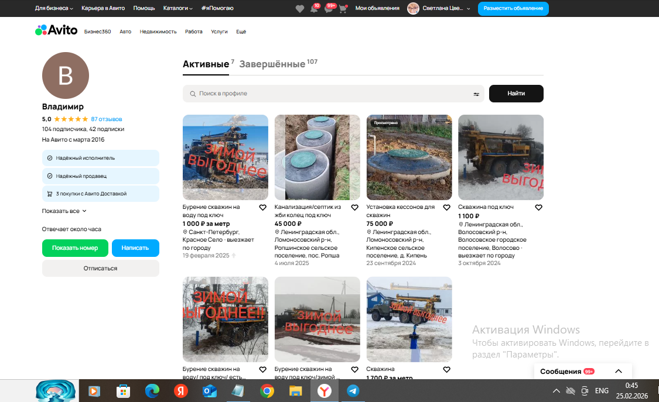This screenshot has width=659, height=402.
Task: Open 'Бурение скважин на воду' listing thumbnail
Action: pyautogui.click(x=226, y=157)
